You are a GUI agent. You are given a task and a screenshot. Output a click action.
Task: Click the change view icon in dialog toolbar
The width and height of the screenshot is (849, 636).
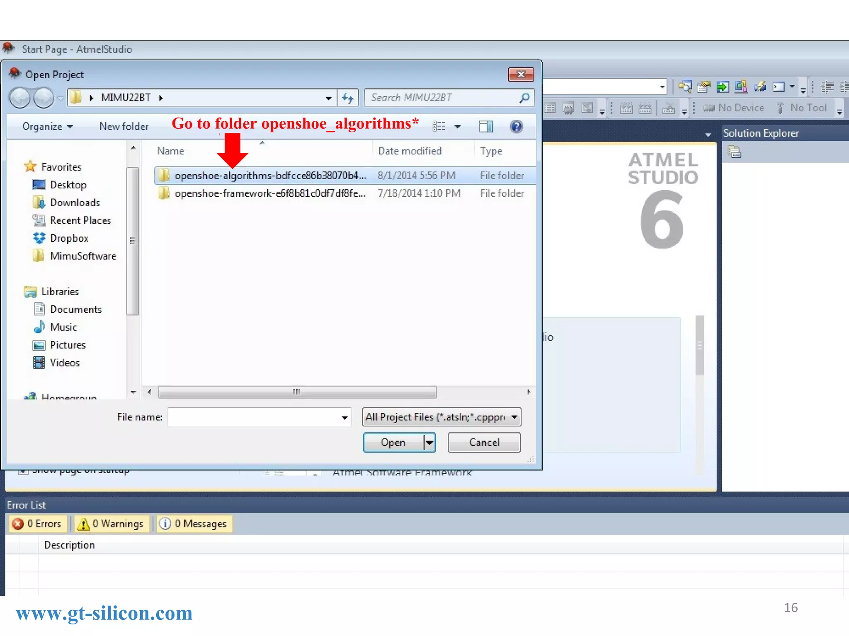pyautogui.click(x=439, y=126)
